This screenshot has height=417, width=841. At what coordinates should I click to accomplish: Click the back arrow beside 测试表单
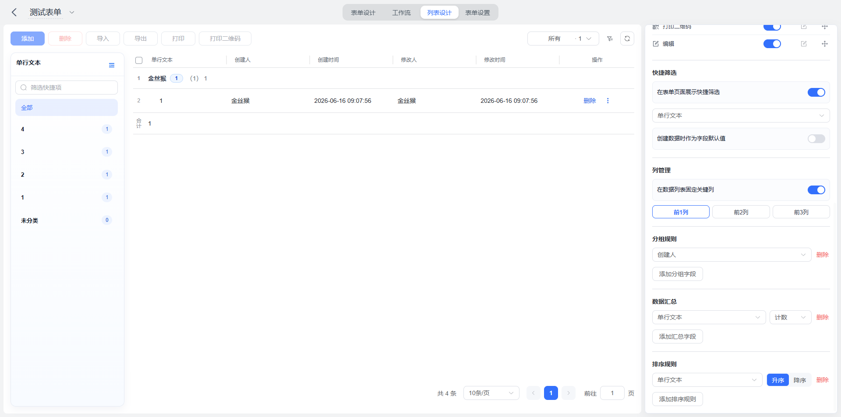point(14,12)
